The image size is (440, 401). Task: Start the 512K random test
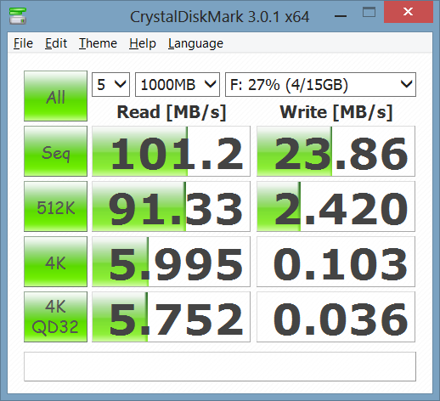coord(55,206)
